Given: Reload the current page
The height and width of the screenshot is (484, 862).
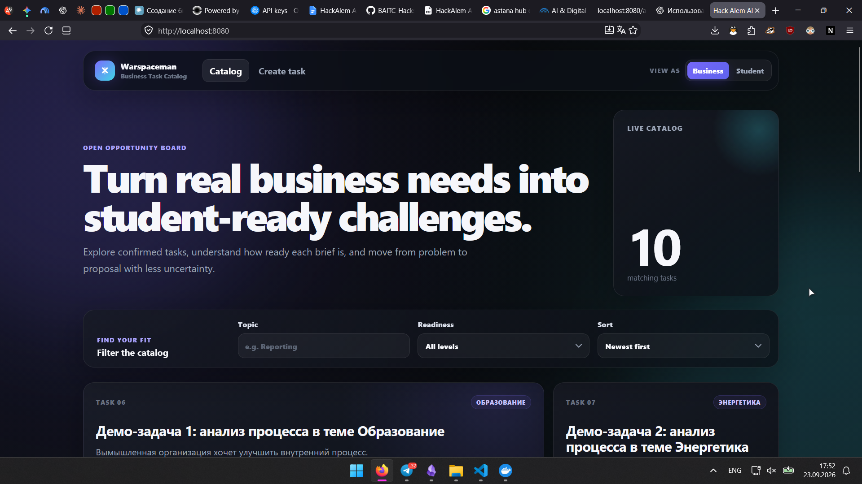Looking at the screenshot, I should [48, 30].
